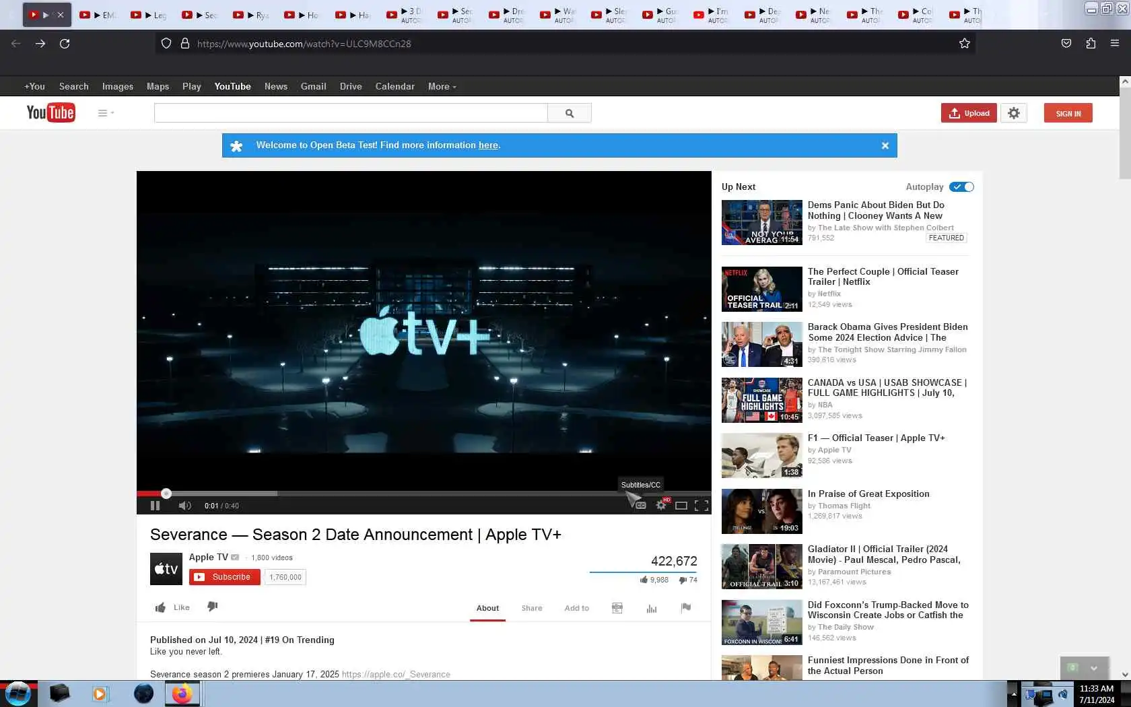This screenshot has width=1131, height=707.
Task: Open the taskbar clock showing 11:33 AM
Action: [x=1097, y=694]
